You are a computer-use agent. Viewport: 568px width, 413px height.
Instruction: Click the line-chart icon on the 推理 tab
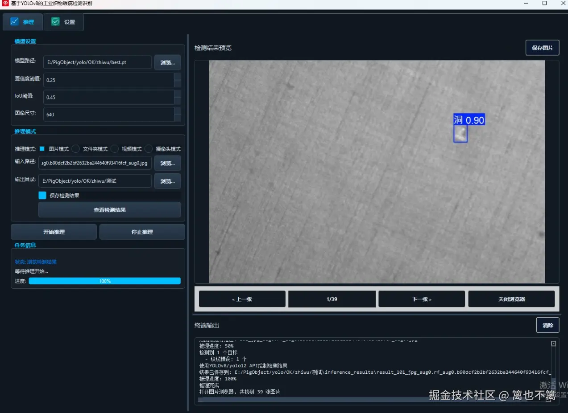(x=14, y=21)
